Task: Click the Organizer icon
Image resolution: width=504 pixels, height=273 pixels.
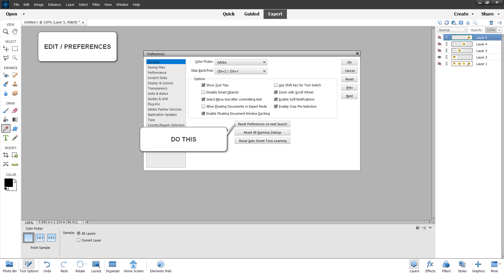Action: [113, 265]
